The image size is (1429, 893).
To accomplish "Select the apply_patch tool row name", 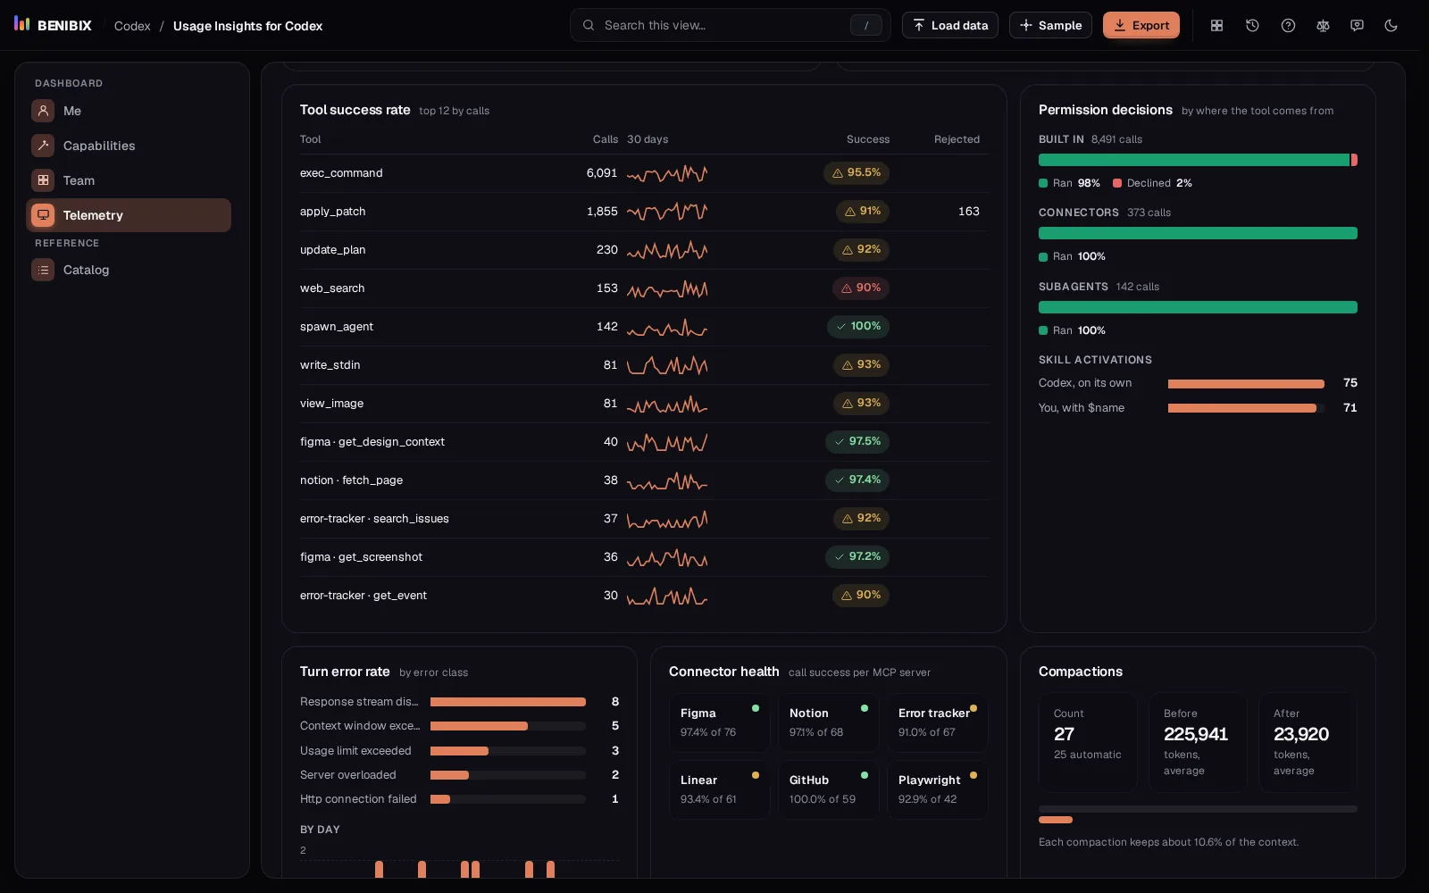I will (x=332, y=212).
